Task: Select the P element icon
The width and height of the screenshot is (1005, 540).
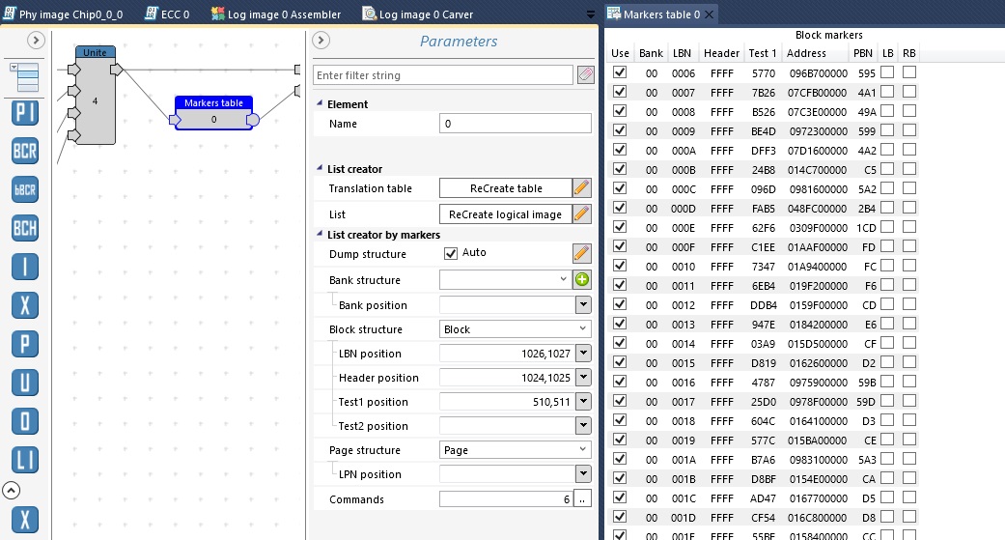Action: click(25, 345)
